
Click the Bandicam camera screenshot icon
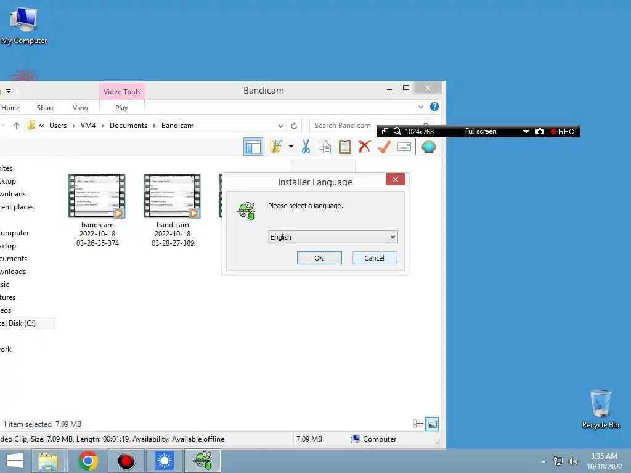point(540,132)
